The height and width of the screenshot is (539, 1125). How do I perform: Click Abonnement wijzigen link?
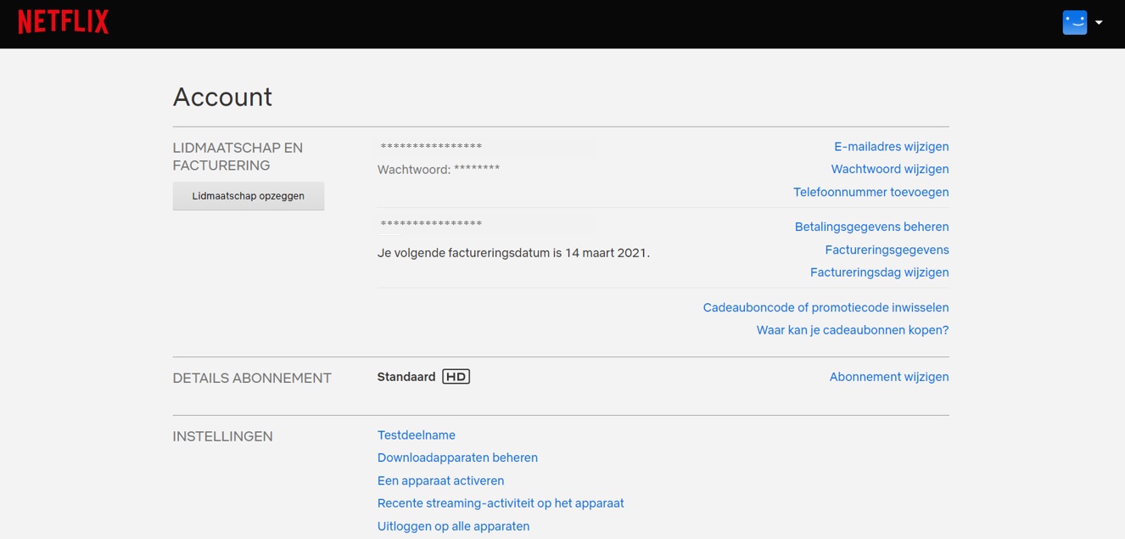pyautogui.click(x=888, y=377)
